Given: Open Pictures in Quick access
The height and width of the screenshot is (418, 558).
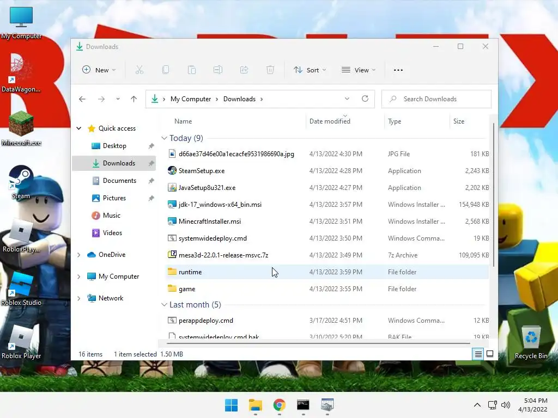Looking at the screenshot, I should pos(114,198).
